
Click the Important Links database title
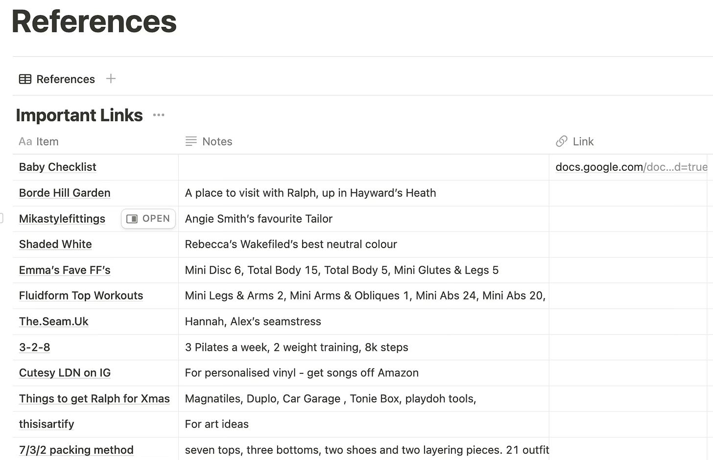(79, 115)
